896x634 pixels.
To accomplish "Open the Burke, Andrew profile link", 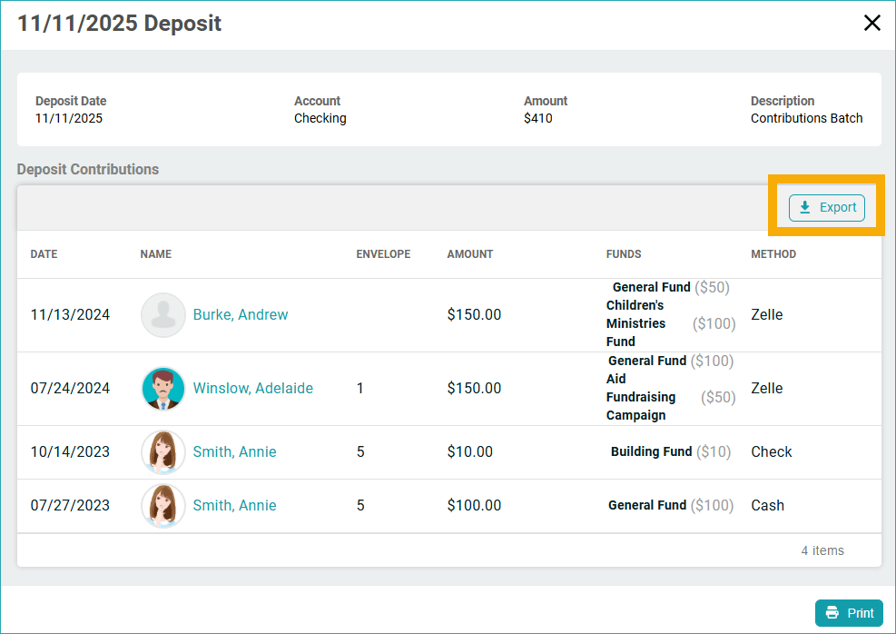I will click(241, 315).
